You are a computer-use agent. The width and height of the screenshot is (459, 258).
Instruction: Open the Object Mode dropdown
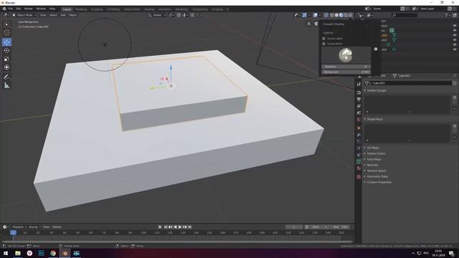tap(24, 15)
